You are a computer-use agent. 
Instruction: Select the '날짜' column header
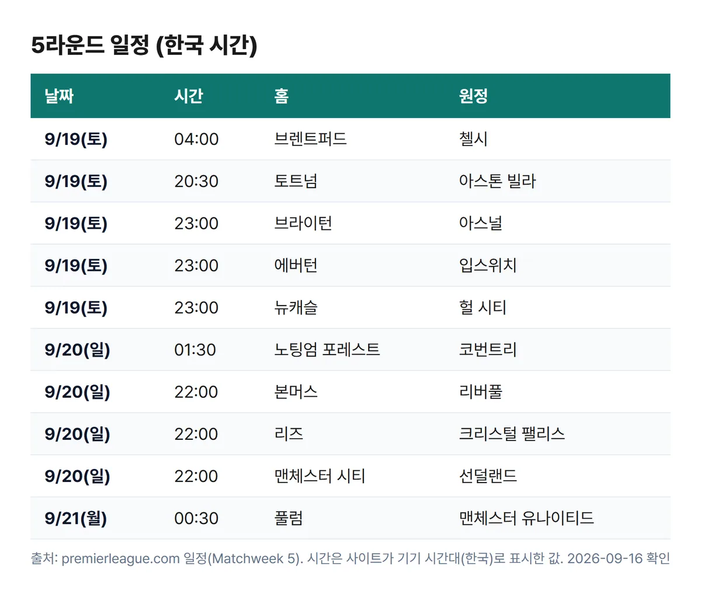point(59,96)
